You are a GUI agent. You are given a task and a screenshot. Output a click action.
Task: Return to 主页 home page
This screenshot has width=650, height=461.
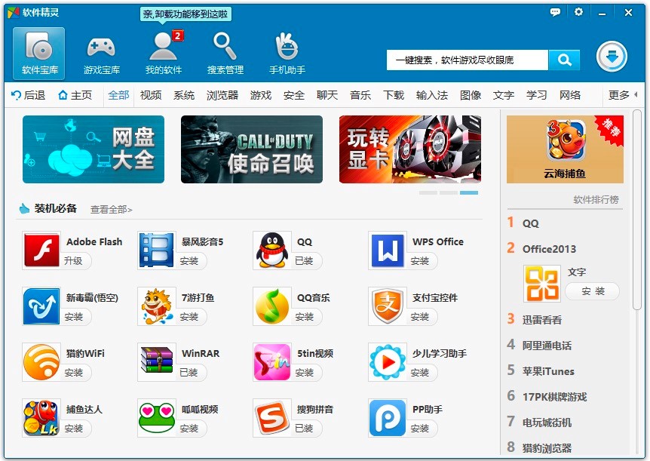(75, 95)
